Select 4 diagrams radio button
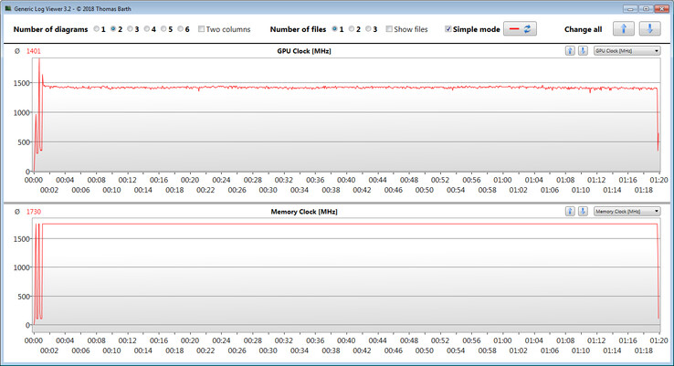Viewport: 674px width, 366px height. coord(146,29)
